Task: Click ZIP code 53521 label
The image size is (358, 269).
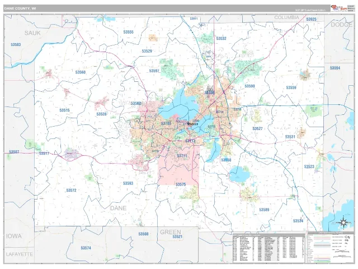Action: [x=177, y=236]
